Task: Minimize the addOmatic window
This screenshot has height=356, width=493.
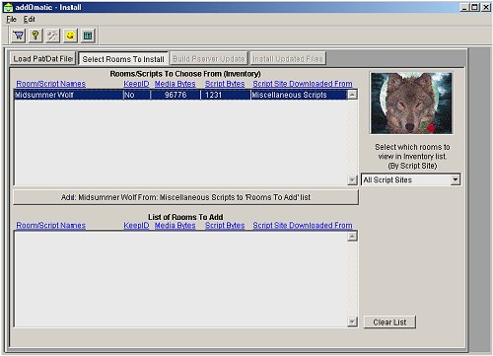Action: 464,7
